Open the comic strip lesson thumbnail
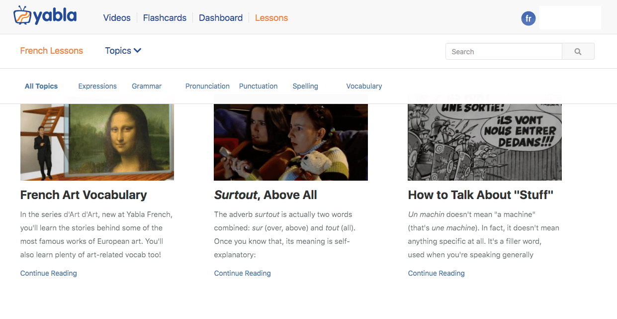Viewport: 617px width, 319px height. tap(484, 142)
